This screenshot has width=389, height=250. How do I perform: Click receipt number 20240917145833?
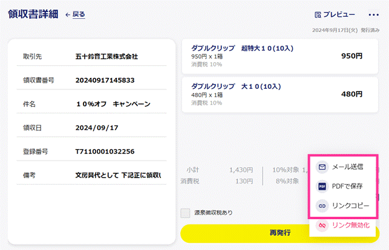tap(105, 80)
